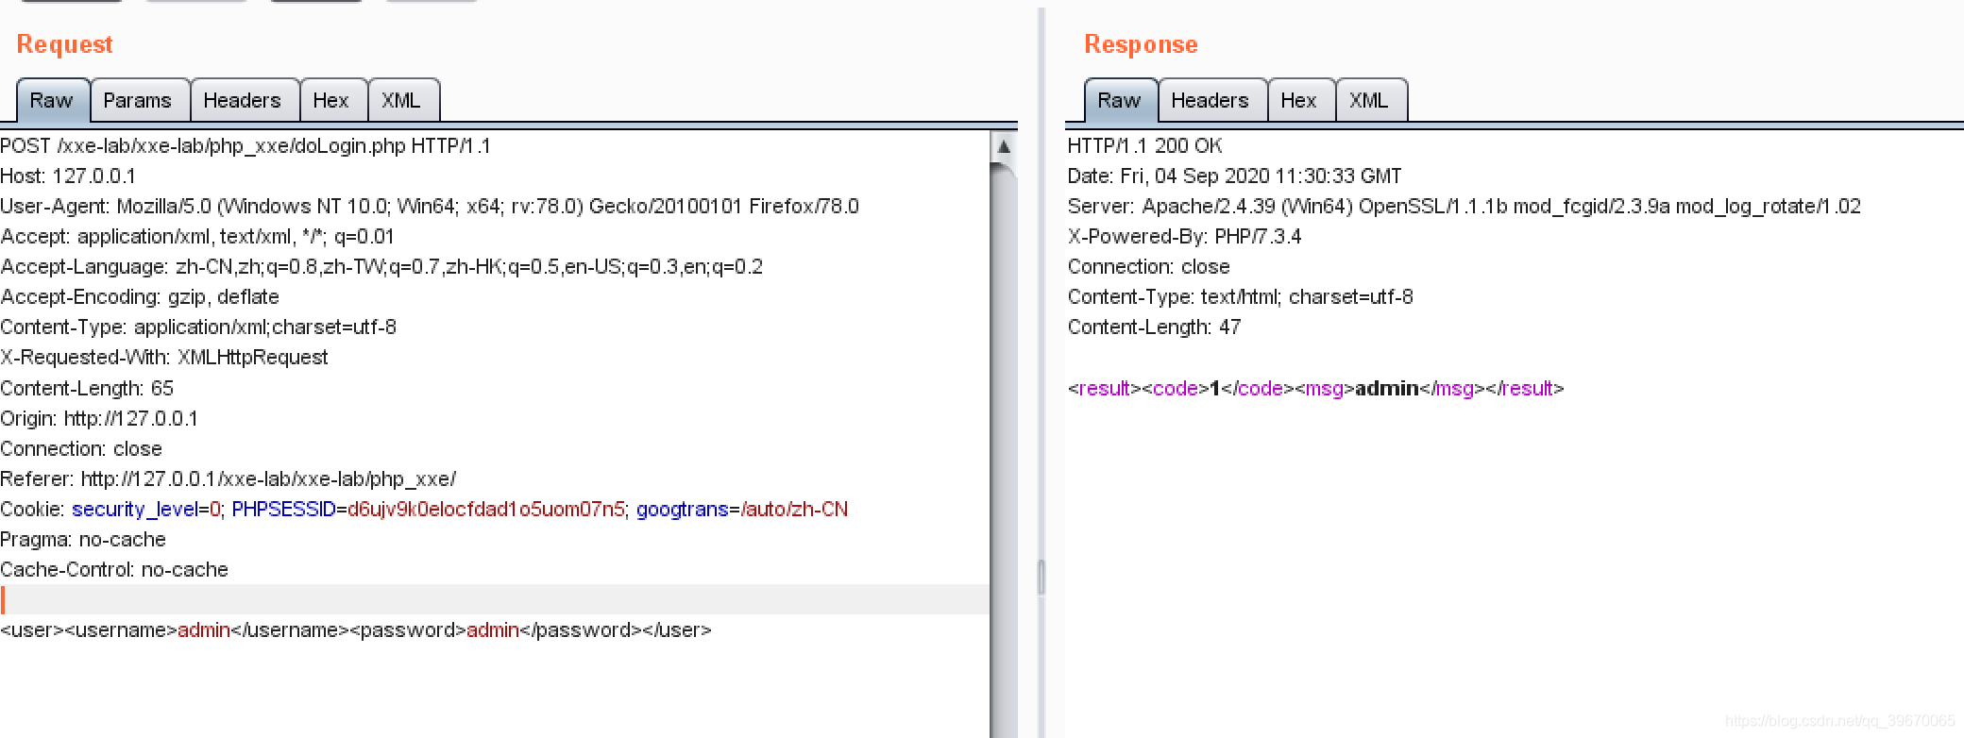Screen dimensions: 1964x738
Task: Click the Host: 127.0.0.1 header line
Action: coord(68,176)
